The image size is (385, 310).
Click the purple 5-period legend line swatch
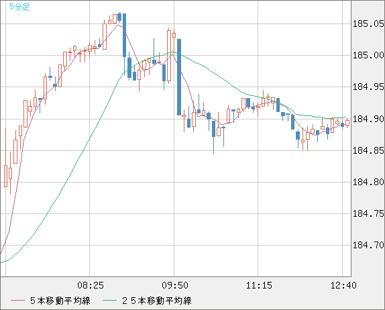coord(17,301)
